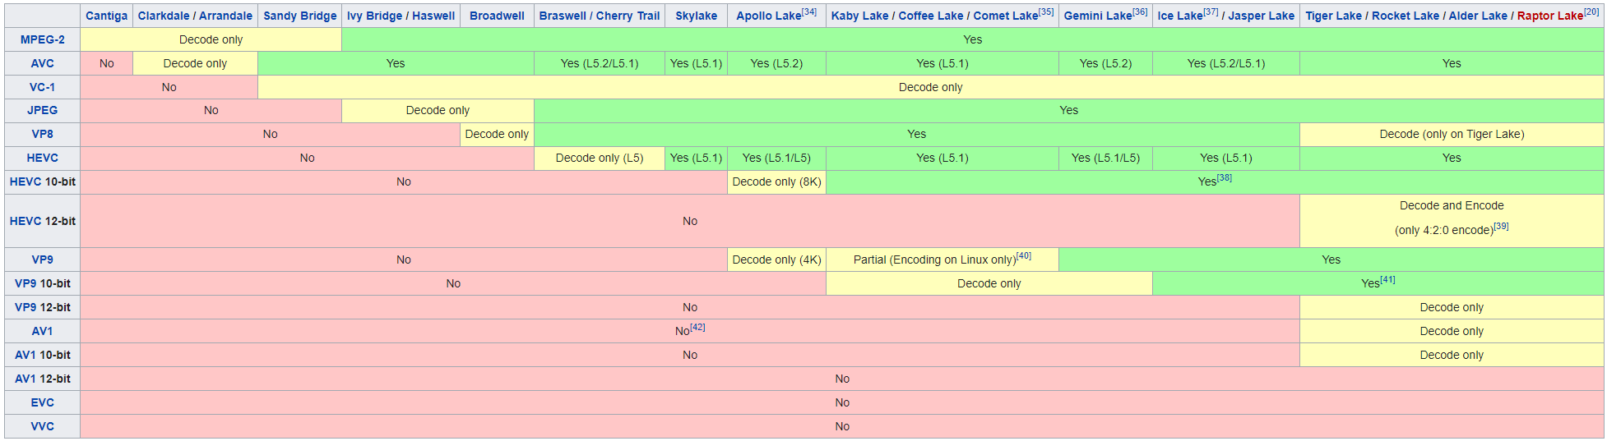
Task: Open the Kaby Lake header link
Action: pos(859,16)
